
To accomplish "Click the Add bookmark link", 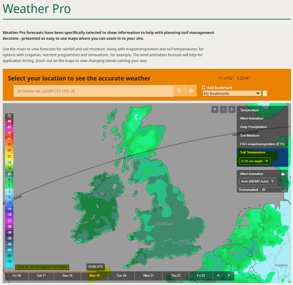I will tap(217, 88).
